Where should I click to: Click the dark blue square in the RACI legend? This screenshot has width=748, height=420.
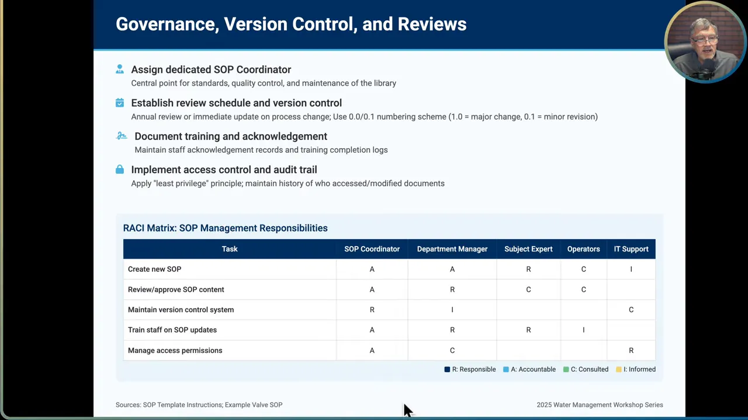pyautogui.click(x=448, y=369)
